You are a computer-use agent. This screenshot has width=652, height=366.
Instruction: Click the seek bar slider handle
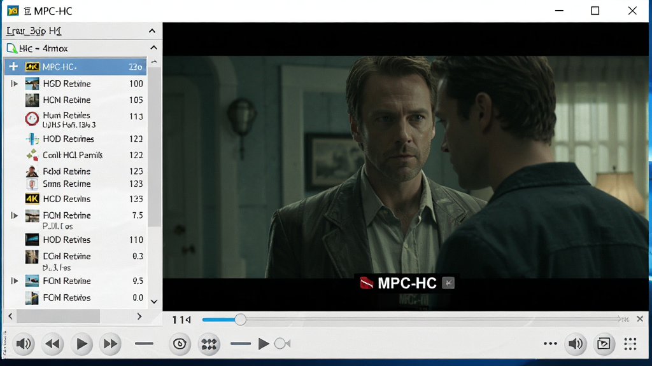(x=240, y=319)
